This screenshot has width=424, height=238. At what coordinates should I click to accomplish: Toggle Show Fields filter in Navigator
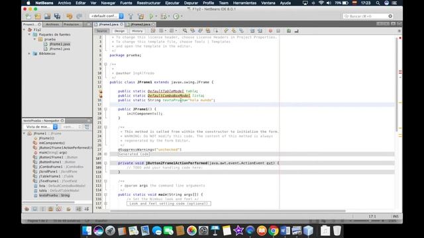34,209
